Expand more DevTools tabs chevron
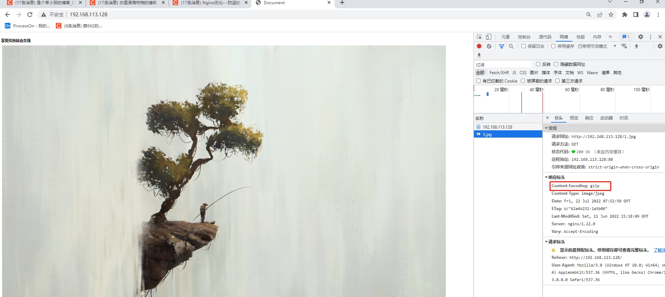The height and width of the screenshot is (297, 665). 610,37
